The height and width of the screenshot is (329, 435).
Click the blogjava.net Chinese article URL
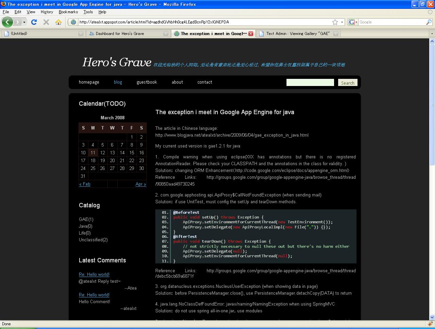232,135
